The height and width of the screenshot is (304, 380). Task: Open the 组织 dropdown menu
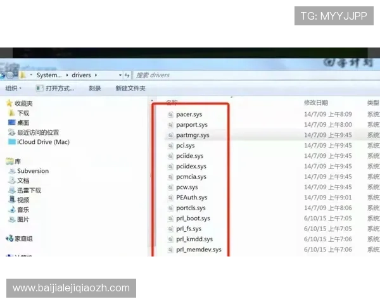13,88
